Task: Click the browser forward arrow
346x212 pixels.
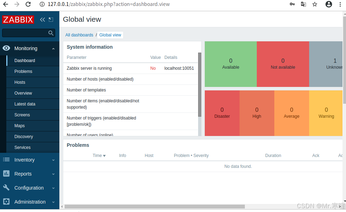Action: pos(17,4)
